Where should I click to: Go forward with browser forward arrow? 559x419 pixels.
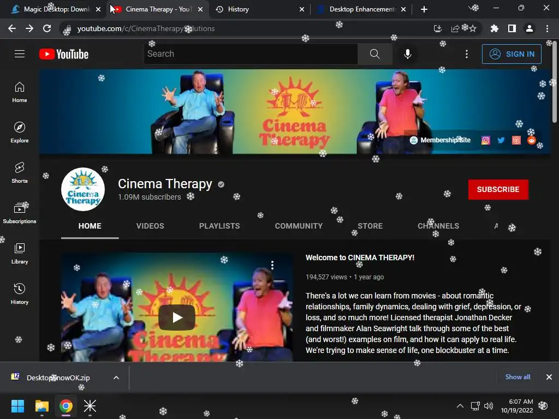coord(29,28)
